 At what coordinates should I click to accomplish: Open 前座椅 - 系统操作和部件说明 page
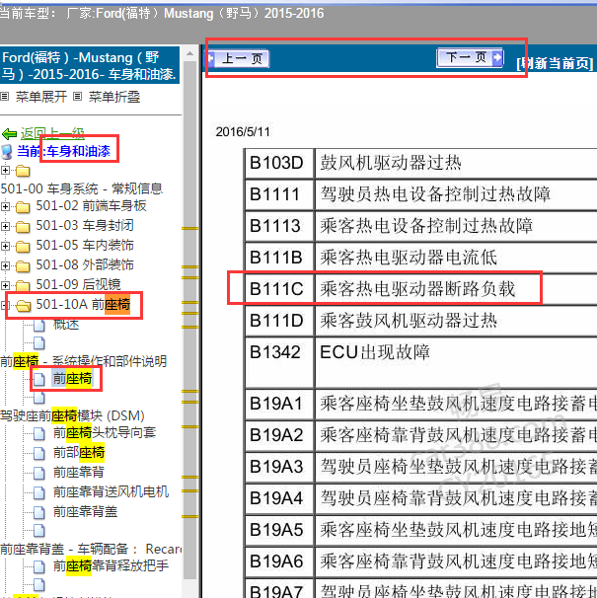point(84,361)
